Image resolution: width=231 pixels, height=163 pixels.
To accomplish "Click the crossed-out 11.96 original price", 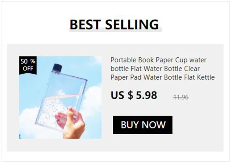I will (181, 97).
